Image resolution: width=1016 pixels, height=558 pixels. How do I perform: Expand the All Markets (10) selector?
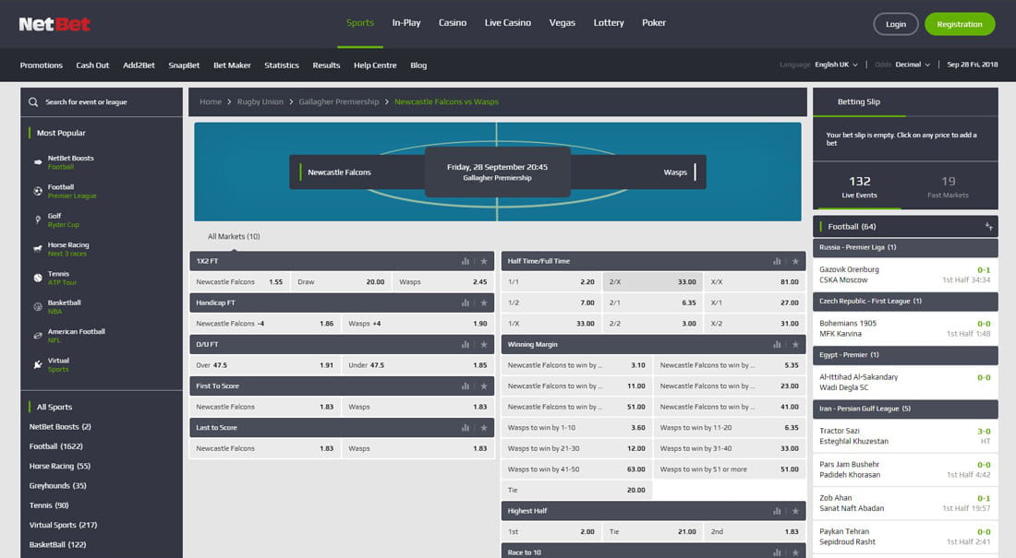[x=233, y=236]
